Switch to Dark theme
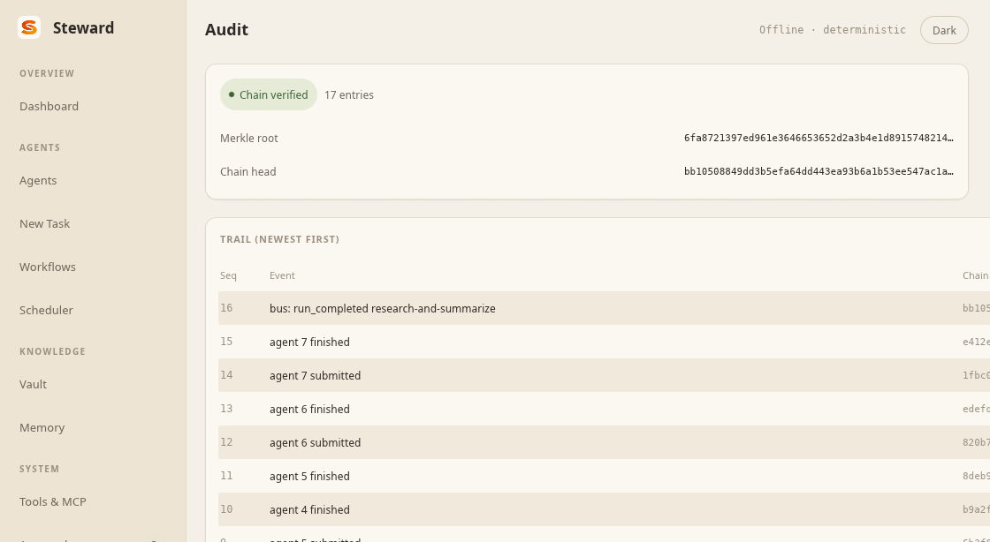The width and height of the screenshot is (990, 542). point(944,30)
